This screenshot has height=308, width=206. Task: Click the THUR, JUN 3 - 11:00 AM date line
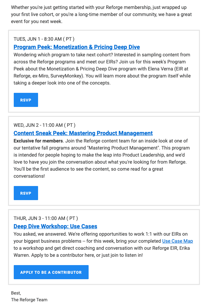click(x=45, y=218)
